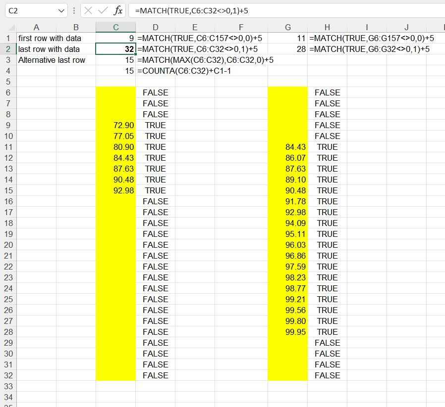Click the Name Box resize handle dots
The image size is (445, 407).
coord(74,10)
